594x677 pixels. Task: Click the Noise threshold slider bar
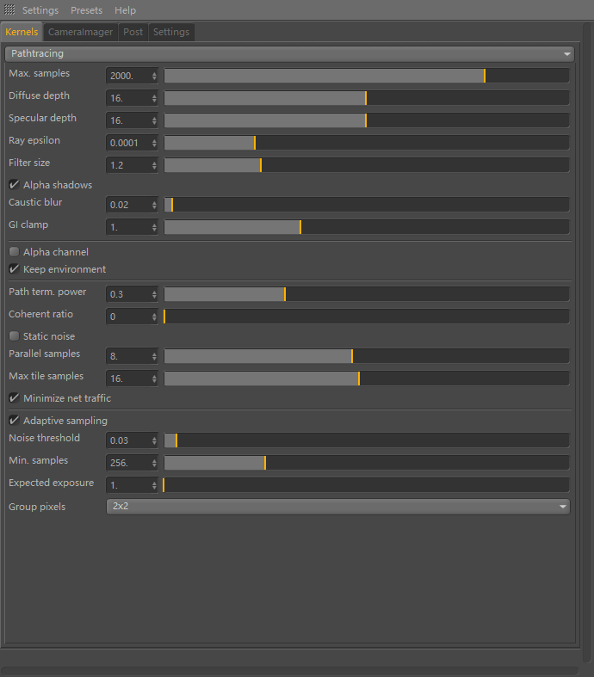[x=367, y=440]
